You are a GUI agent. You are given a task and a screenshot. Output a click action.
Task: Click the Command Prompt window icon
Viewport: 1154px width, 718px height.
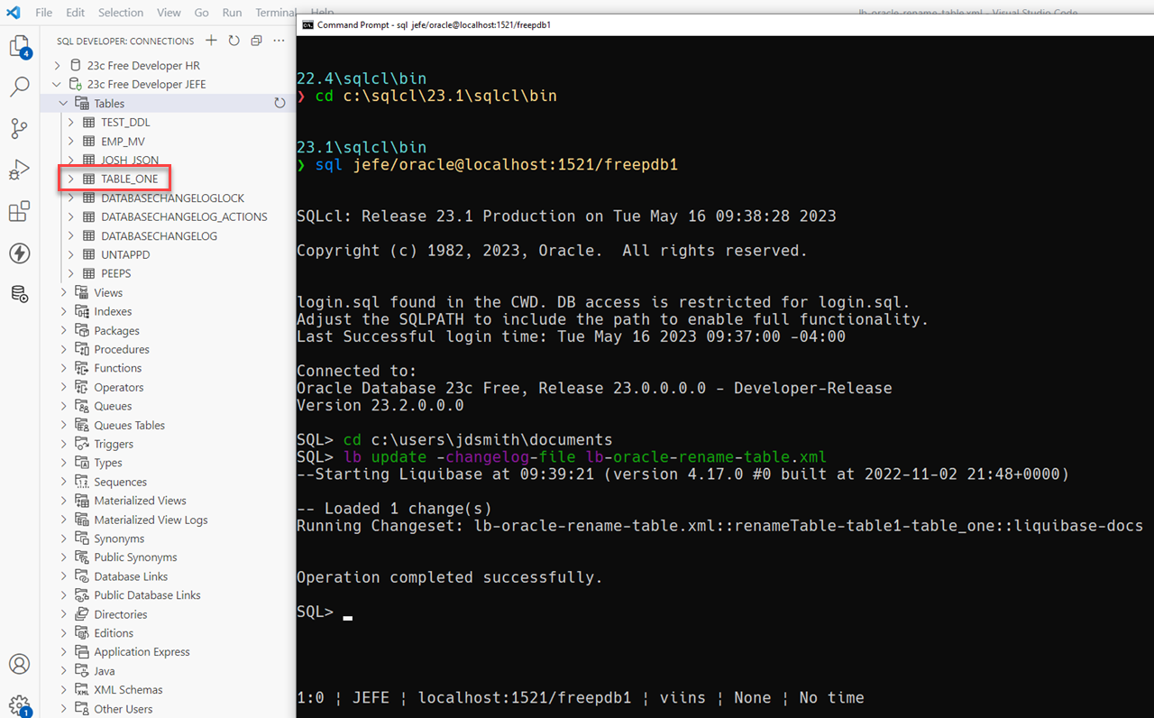point(307,24)
